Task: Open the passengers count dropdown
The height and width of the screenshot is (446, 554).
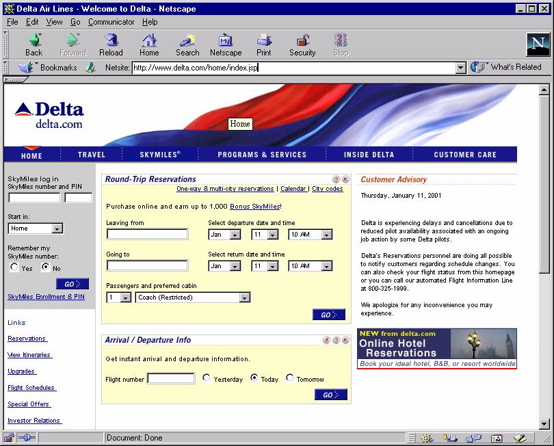Action: click(x=119, y=298)
